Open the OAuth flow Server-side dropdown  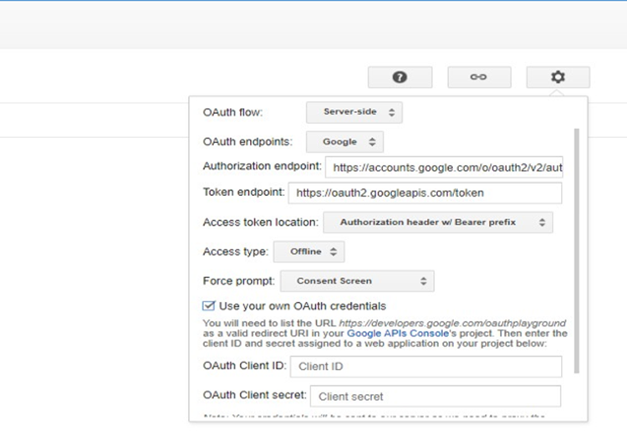point(354,112)
